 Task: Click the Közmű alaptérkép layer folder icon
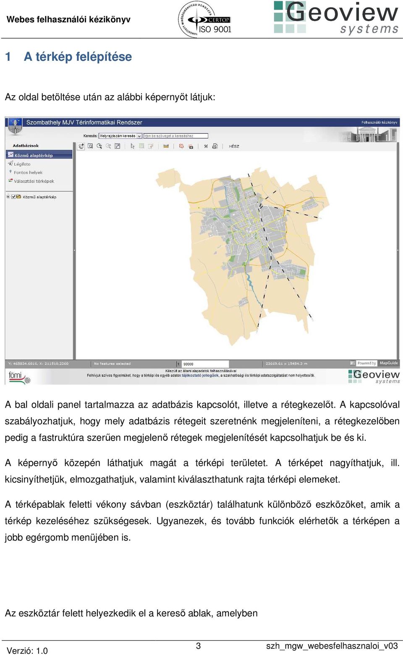pos(19,196)
